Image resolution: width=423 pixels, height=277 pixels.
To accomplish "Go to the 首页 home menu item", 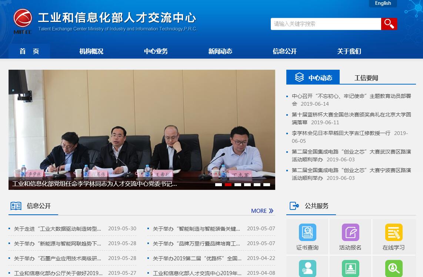I will [29, 51].
